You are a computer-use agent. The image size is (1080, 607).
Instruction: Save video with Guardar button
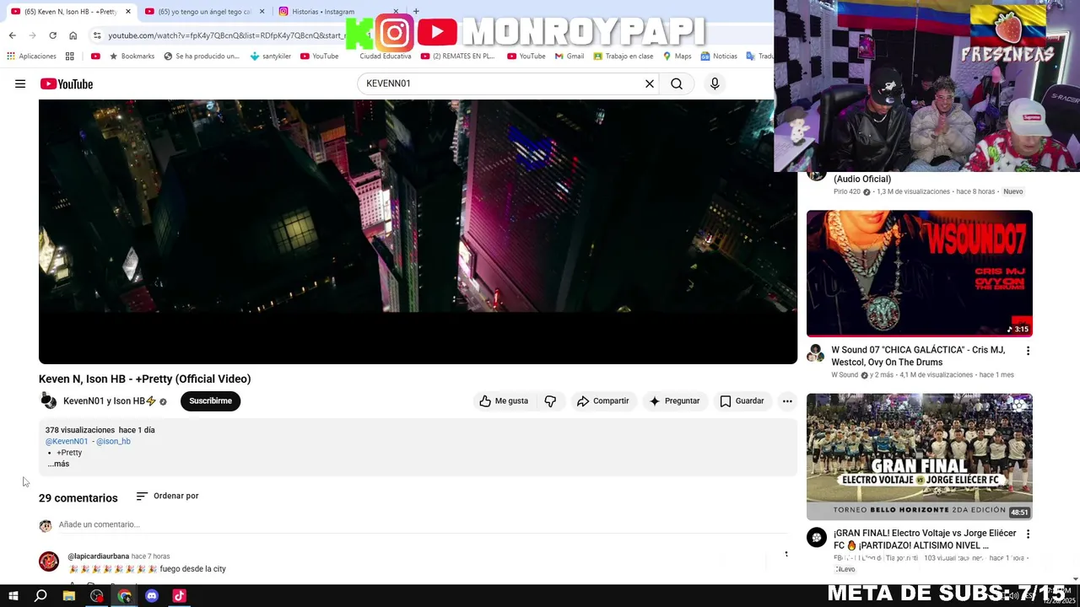pos(742,401)
